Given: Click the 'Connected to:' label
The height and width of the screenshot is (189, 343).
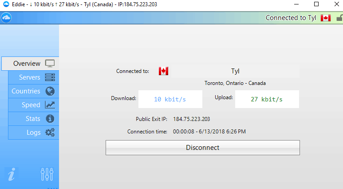Looking at the screenshot, I should click(133, 71).
